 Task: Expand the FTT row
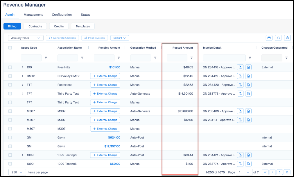pos(22,85)
